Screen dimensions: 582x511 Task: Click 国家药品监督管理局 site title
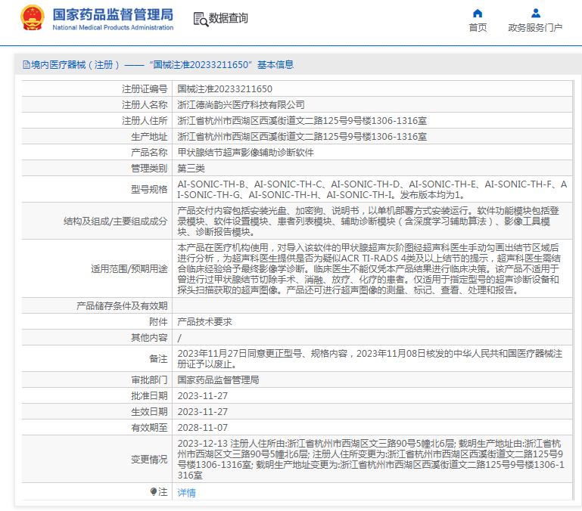coord(113,15)
